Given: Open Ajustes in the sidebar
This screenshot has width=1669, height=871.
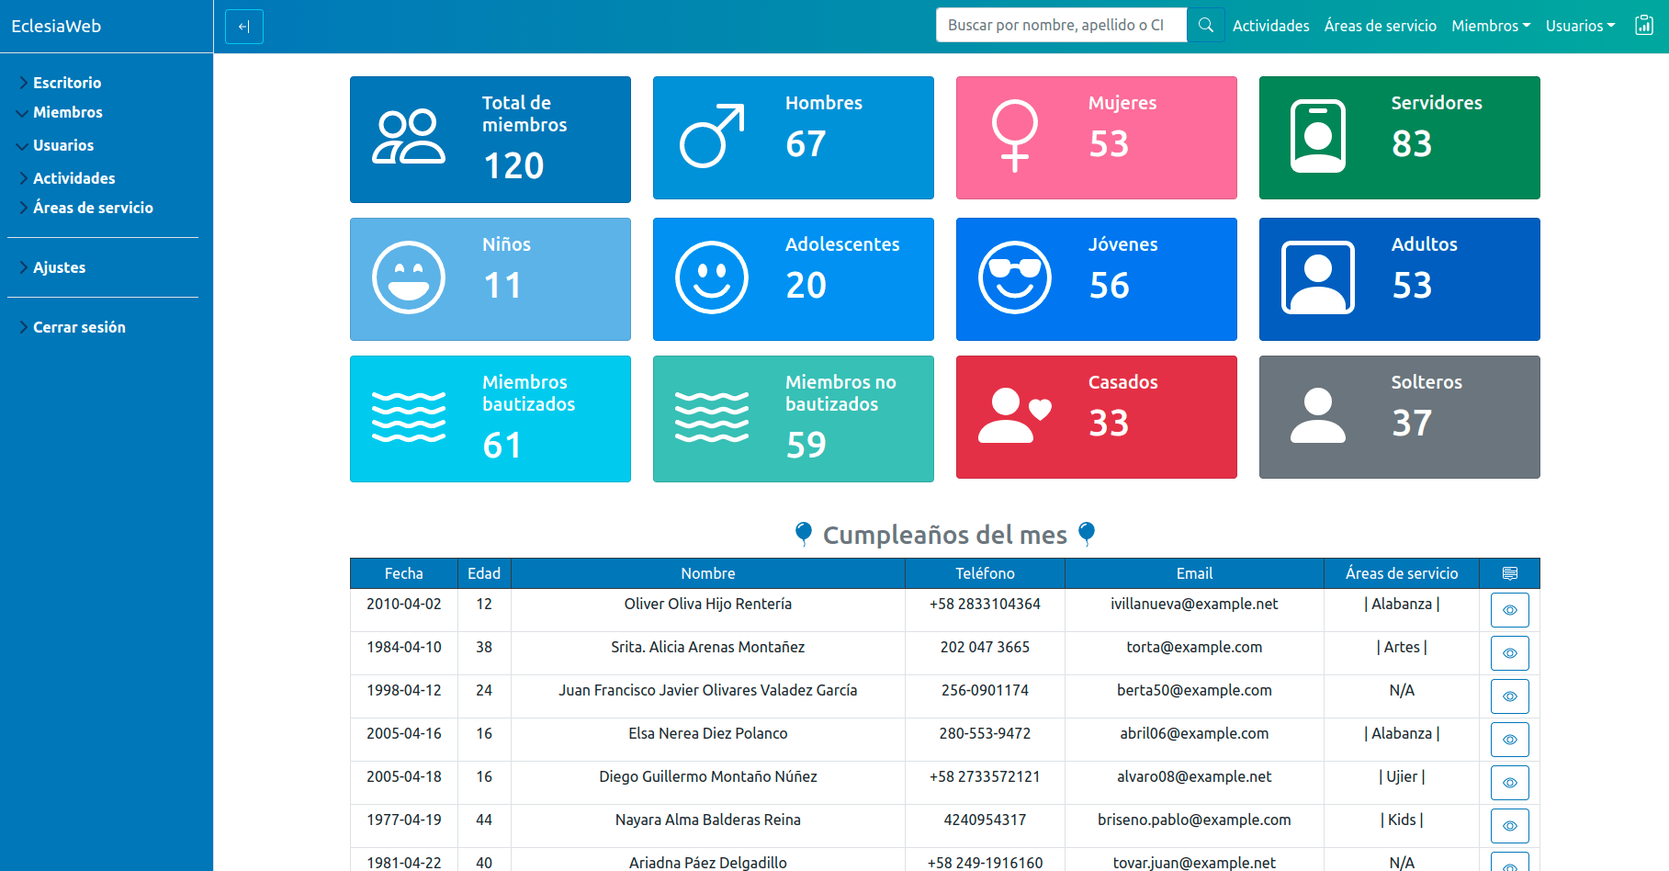Looking at the screenshot, I should [59, 267].
